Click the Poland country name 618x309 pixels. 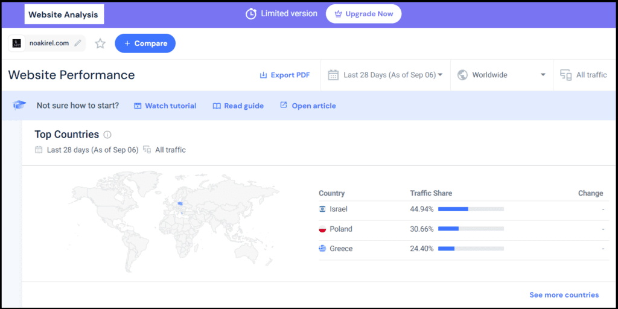[x=341, y=229]
